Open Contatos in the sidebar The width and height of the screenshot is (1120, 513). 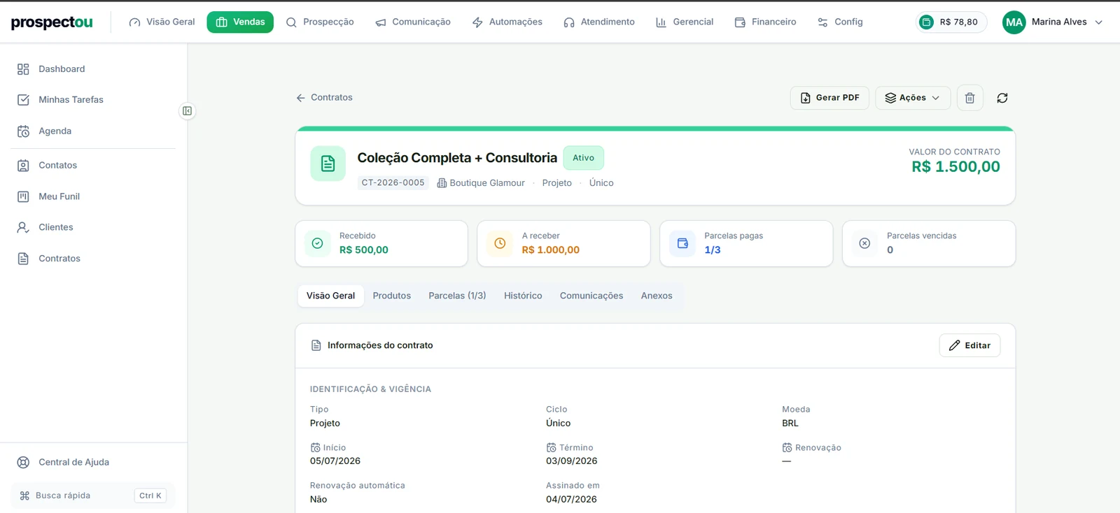click(93, 166)
